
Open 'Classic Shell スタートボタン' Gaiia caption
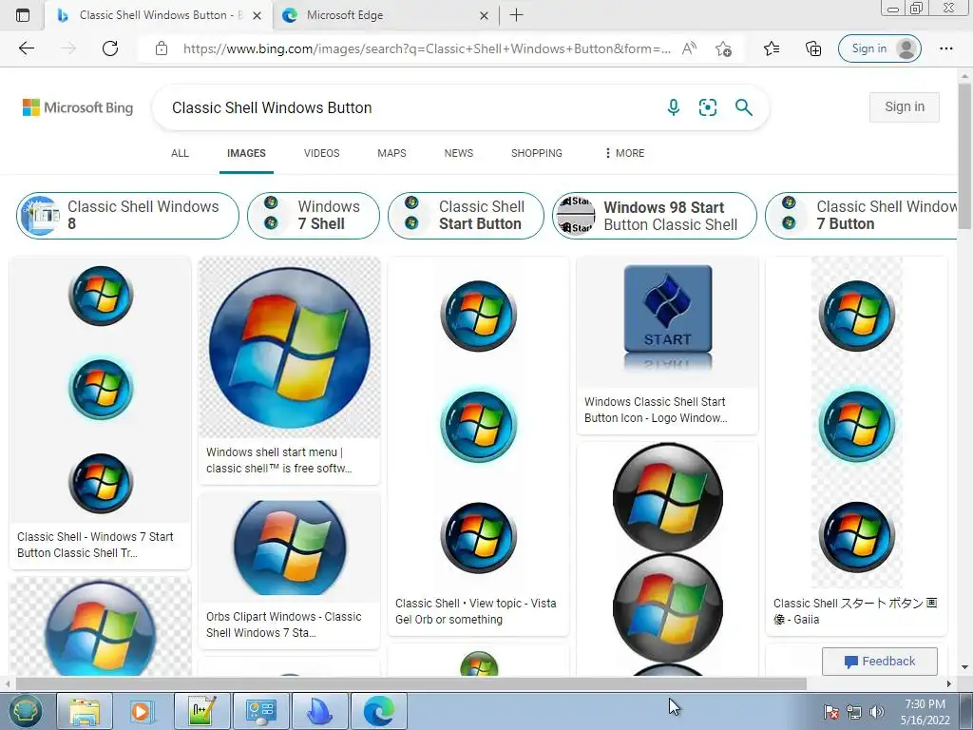tap(855, 611)
